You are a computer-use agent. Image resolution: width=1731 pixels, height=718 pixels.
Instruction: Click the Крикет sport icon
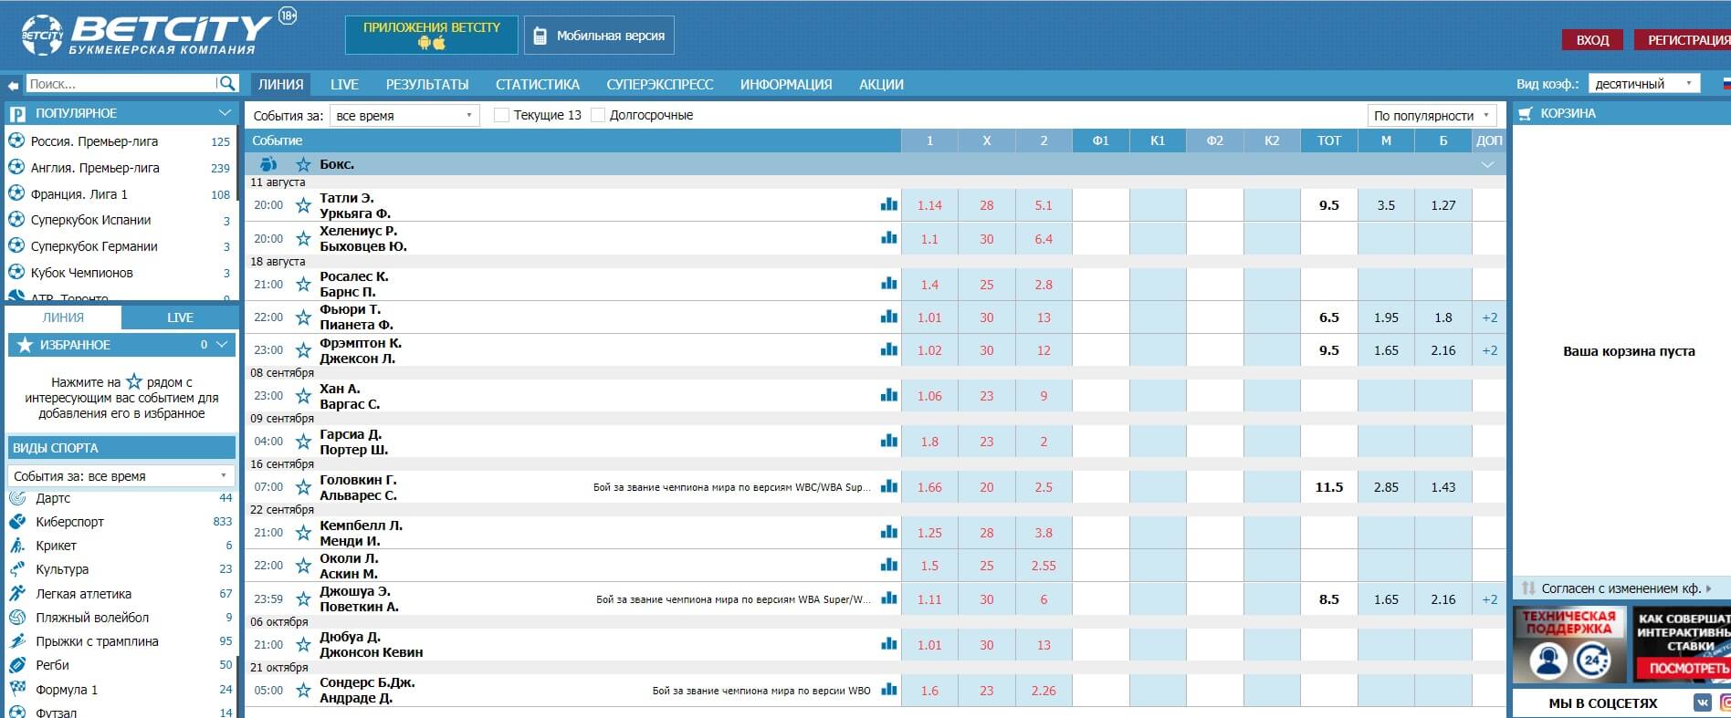pos(17,546)
